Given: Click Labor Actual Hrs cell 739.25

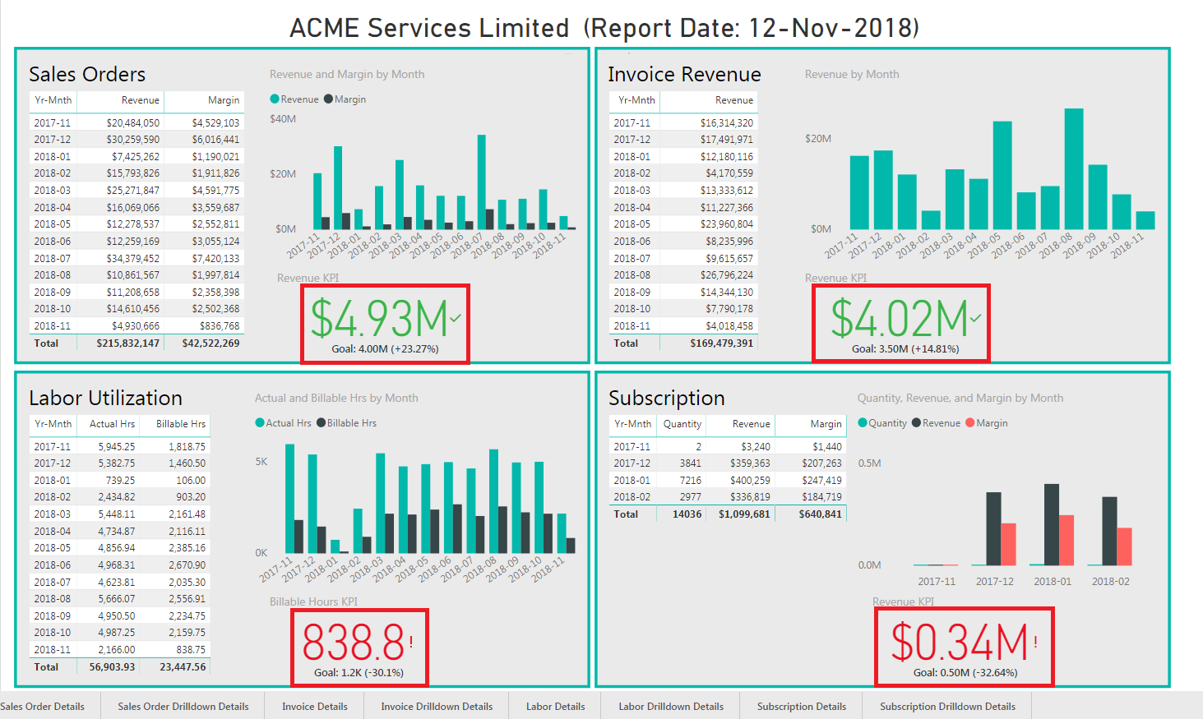Looking at the screenshot, I should [x=120, y=481].
